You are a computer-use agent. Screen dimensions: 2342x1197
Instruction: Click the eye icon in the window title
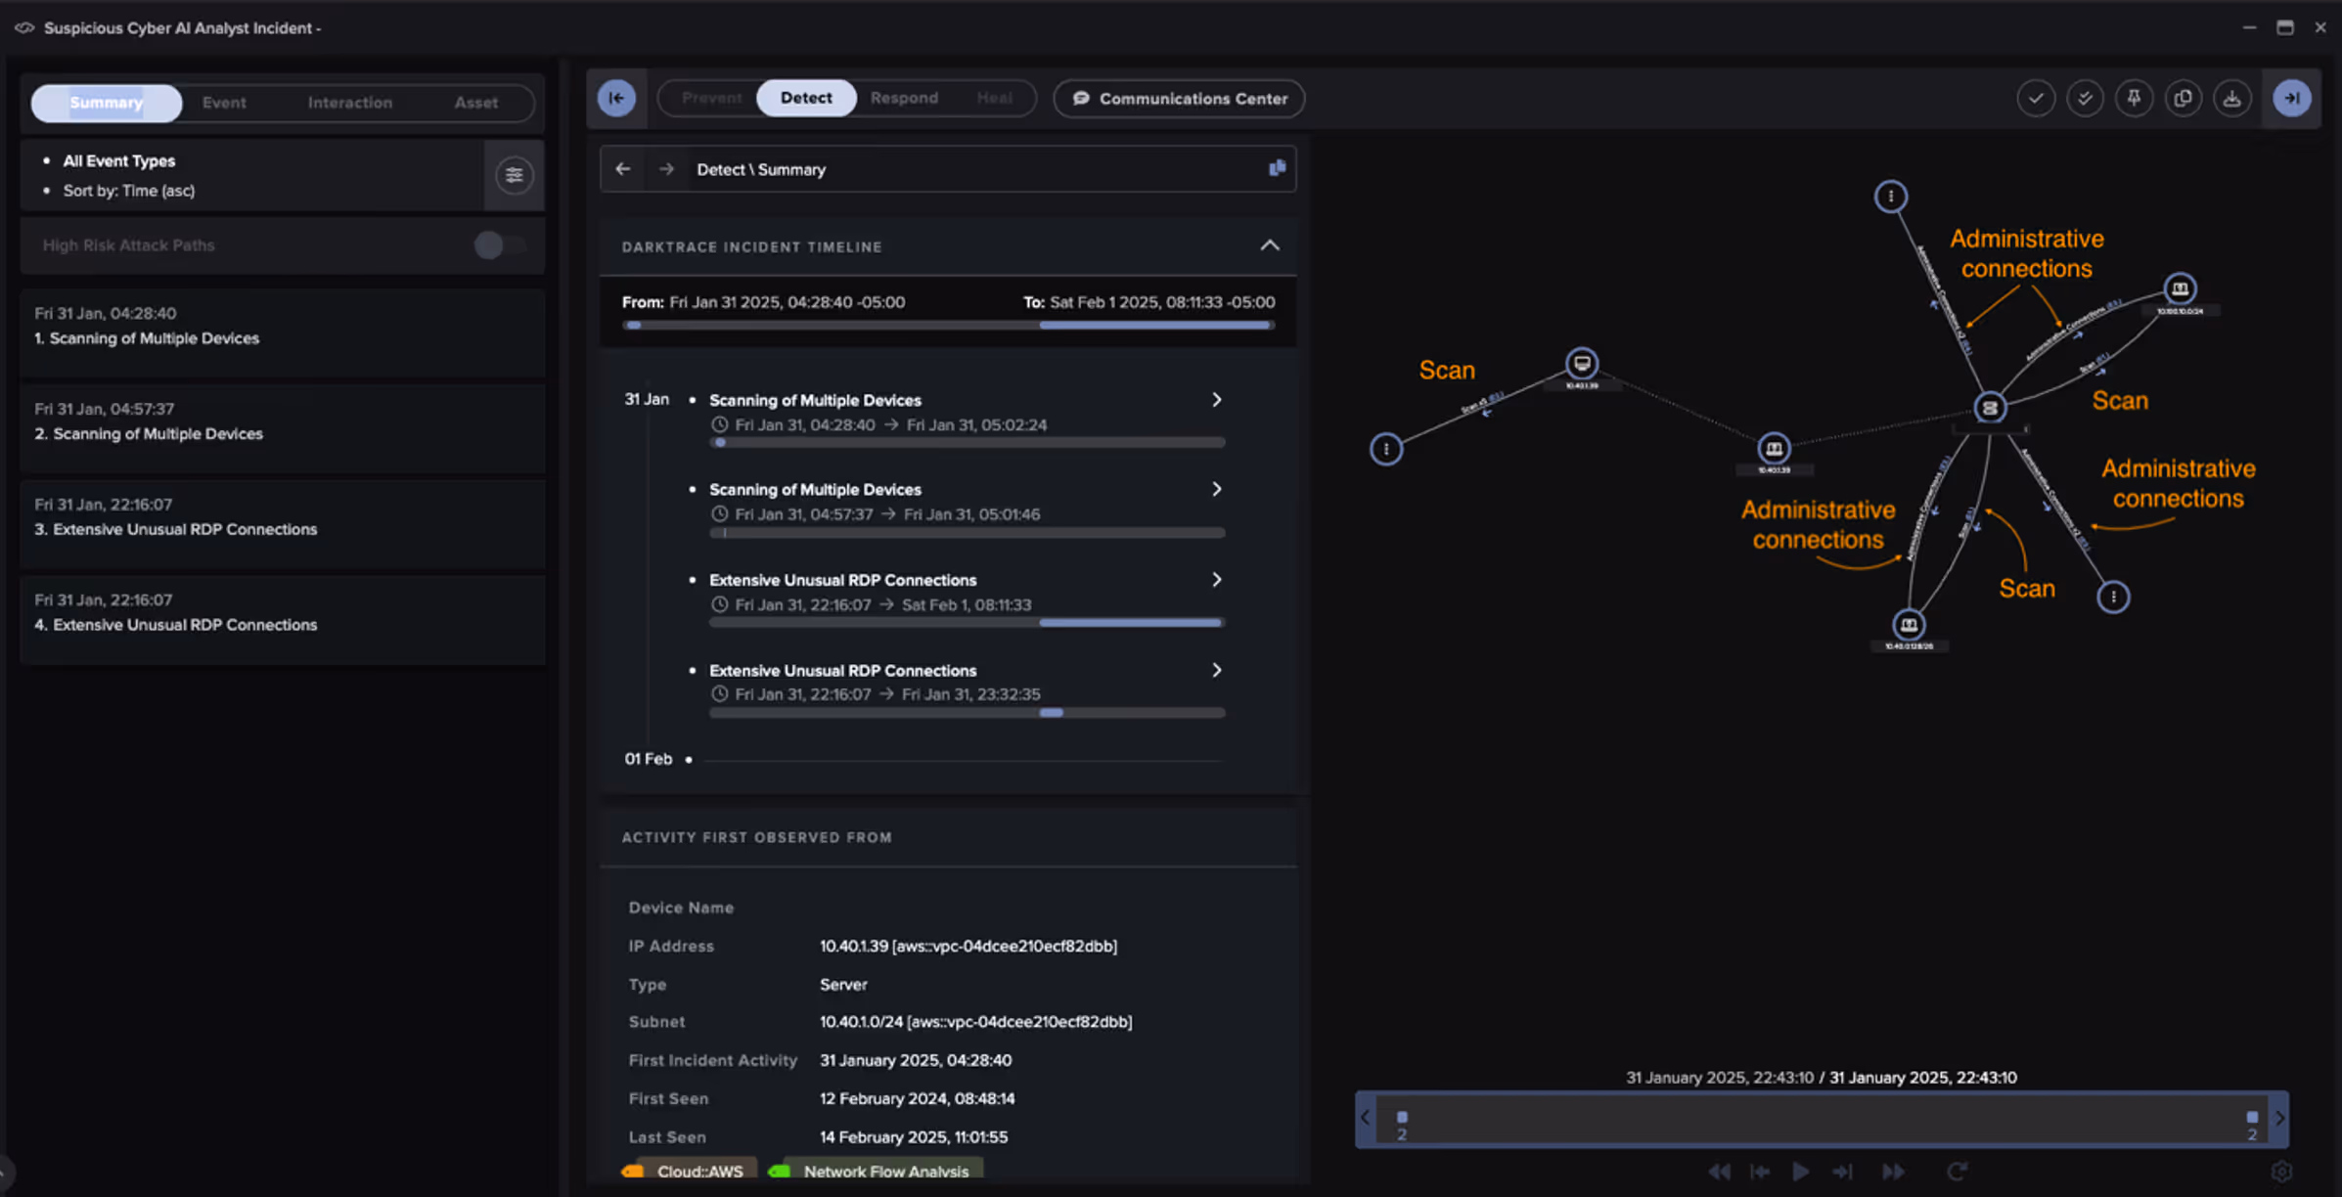click(x=24, y=27)
